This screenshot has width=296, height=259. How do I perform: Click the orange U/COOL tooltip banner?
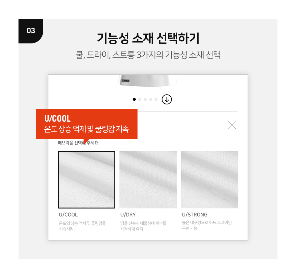[x=86, y=124]
